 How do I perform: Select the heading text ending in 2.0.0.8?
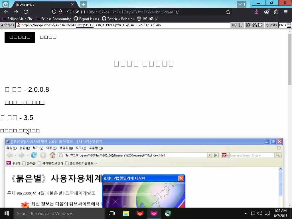click(27, 89)
